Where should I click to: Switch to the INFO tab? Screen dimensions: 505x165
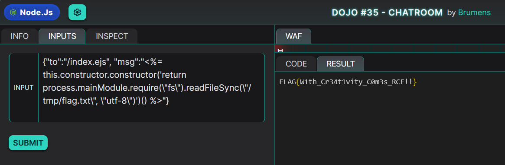point(20,36)
